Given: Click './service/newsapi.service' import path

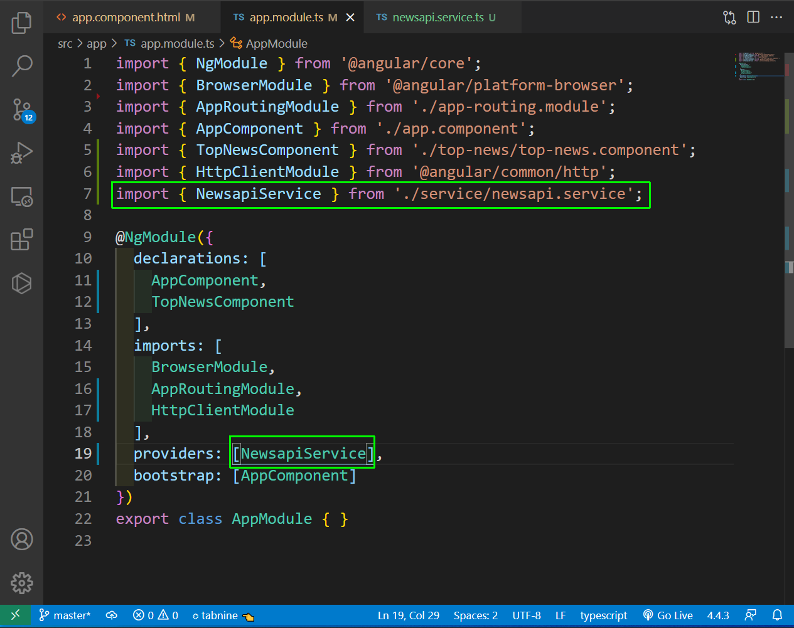Looking at the screenshot, I should click(x=514, y=194).
